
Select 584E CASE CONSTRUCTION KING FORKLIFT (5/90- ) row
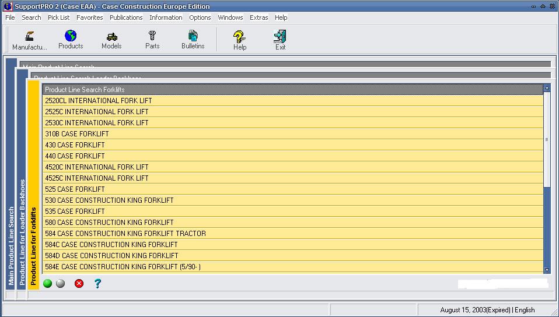pos(293,266)
